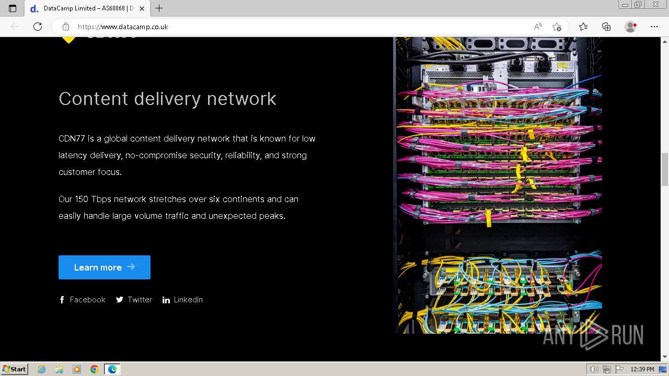669x376 pixels.
Task: Click the blue Learn more button
Action: [x=105, y=267]
